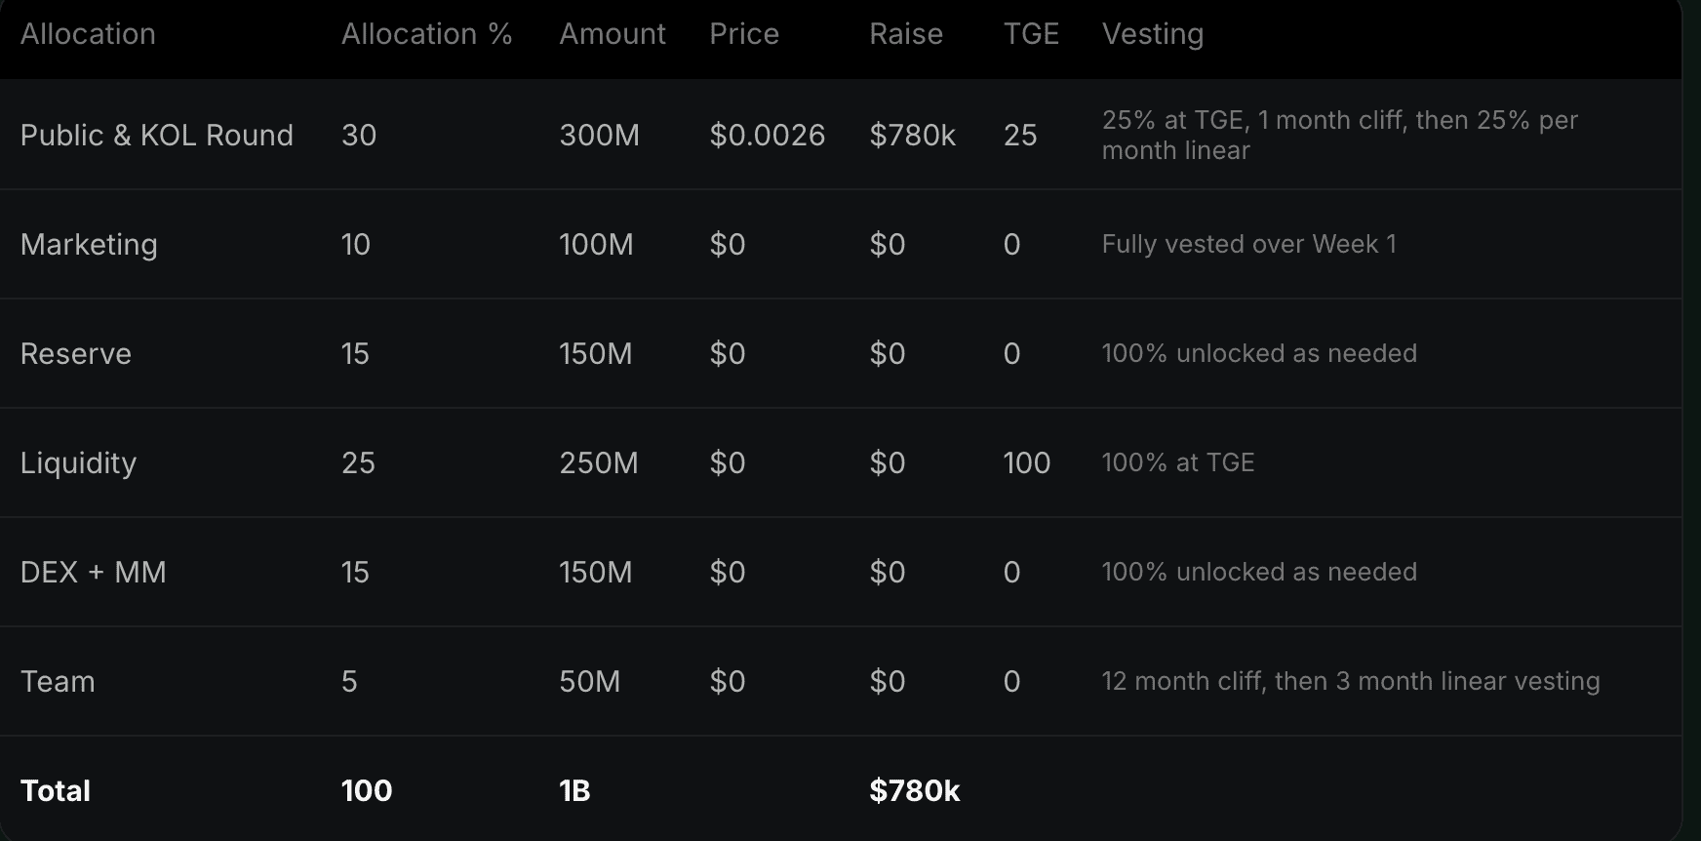1701x841 pixels.
Task: Select the 12 month cliff vesting text
Action: pos(1351,681)
